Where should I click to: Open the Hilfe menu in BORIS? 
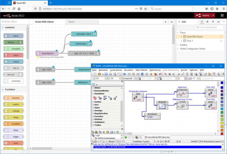[x=202, y=70]
